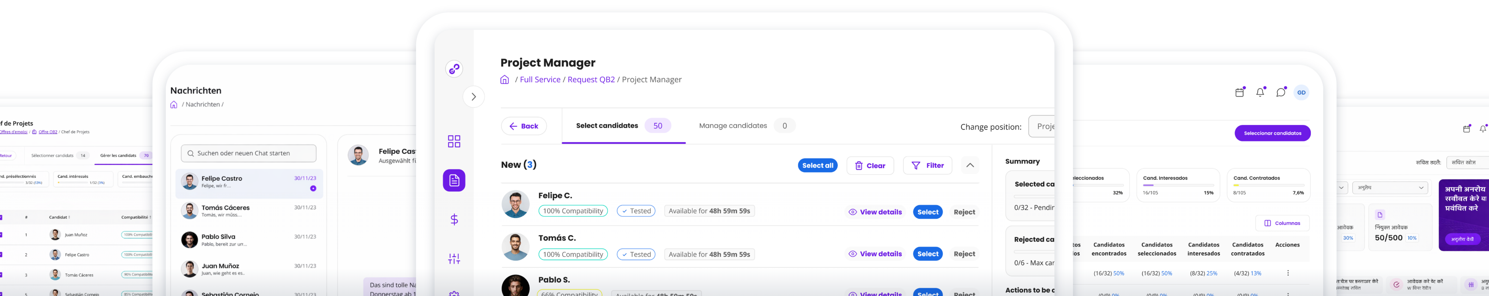The height and width of the screenshot is (296, 1489).
Task: Open the document requests sidebar icon
Action: tap(454, 181)
